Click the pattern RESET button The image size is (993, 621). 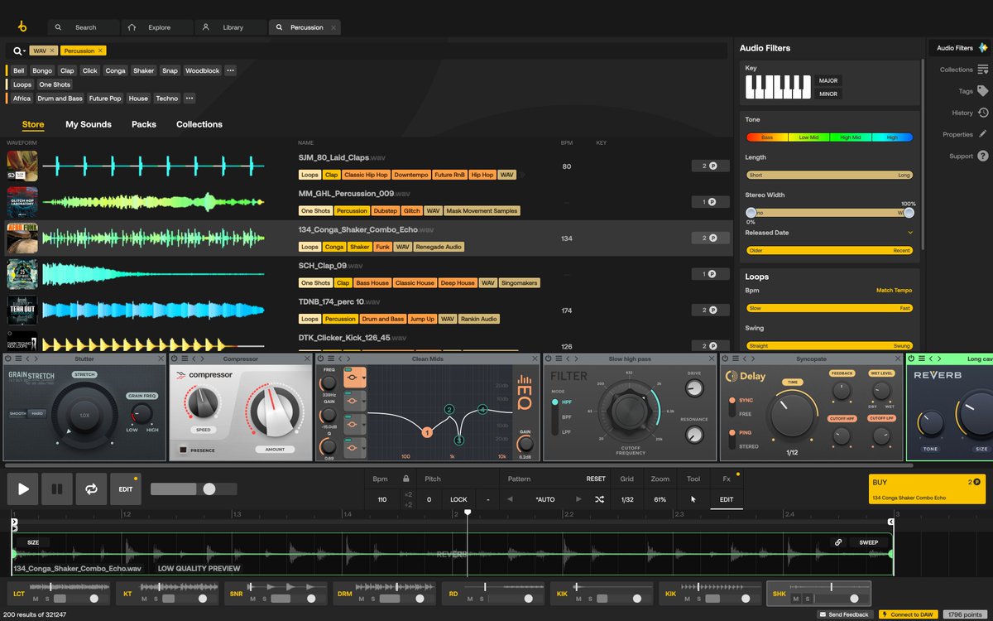(x=596, y=479)
